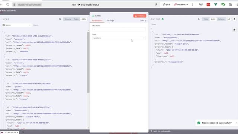Open the Settings tab of the Limit node
Image resolution: width=238 pixels, height=134 pixels.
(x=110, y=20)
